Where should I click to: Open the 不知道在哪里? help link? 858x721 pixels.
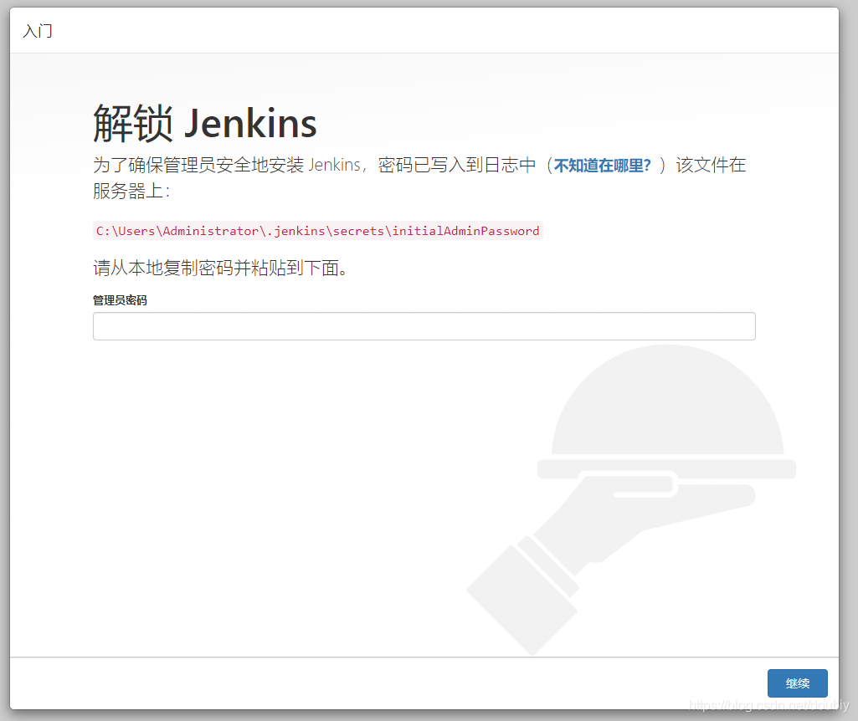[x=602, y=165]
